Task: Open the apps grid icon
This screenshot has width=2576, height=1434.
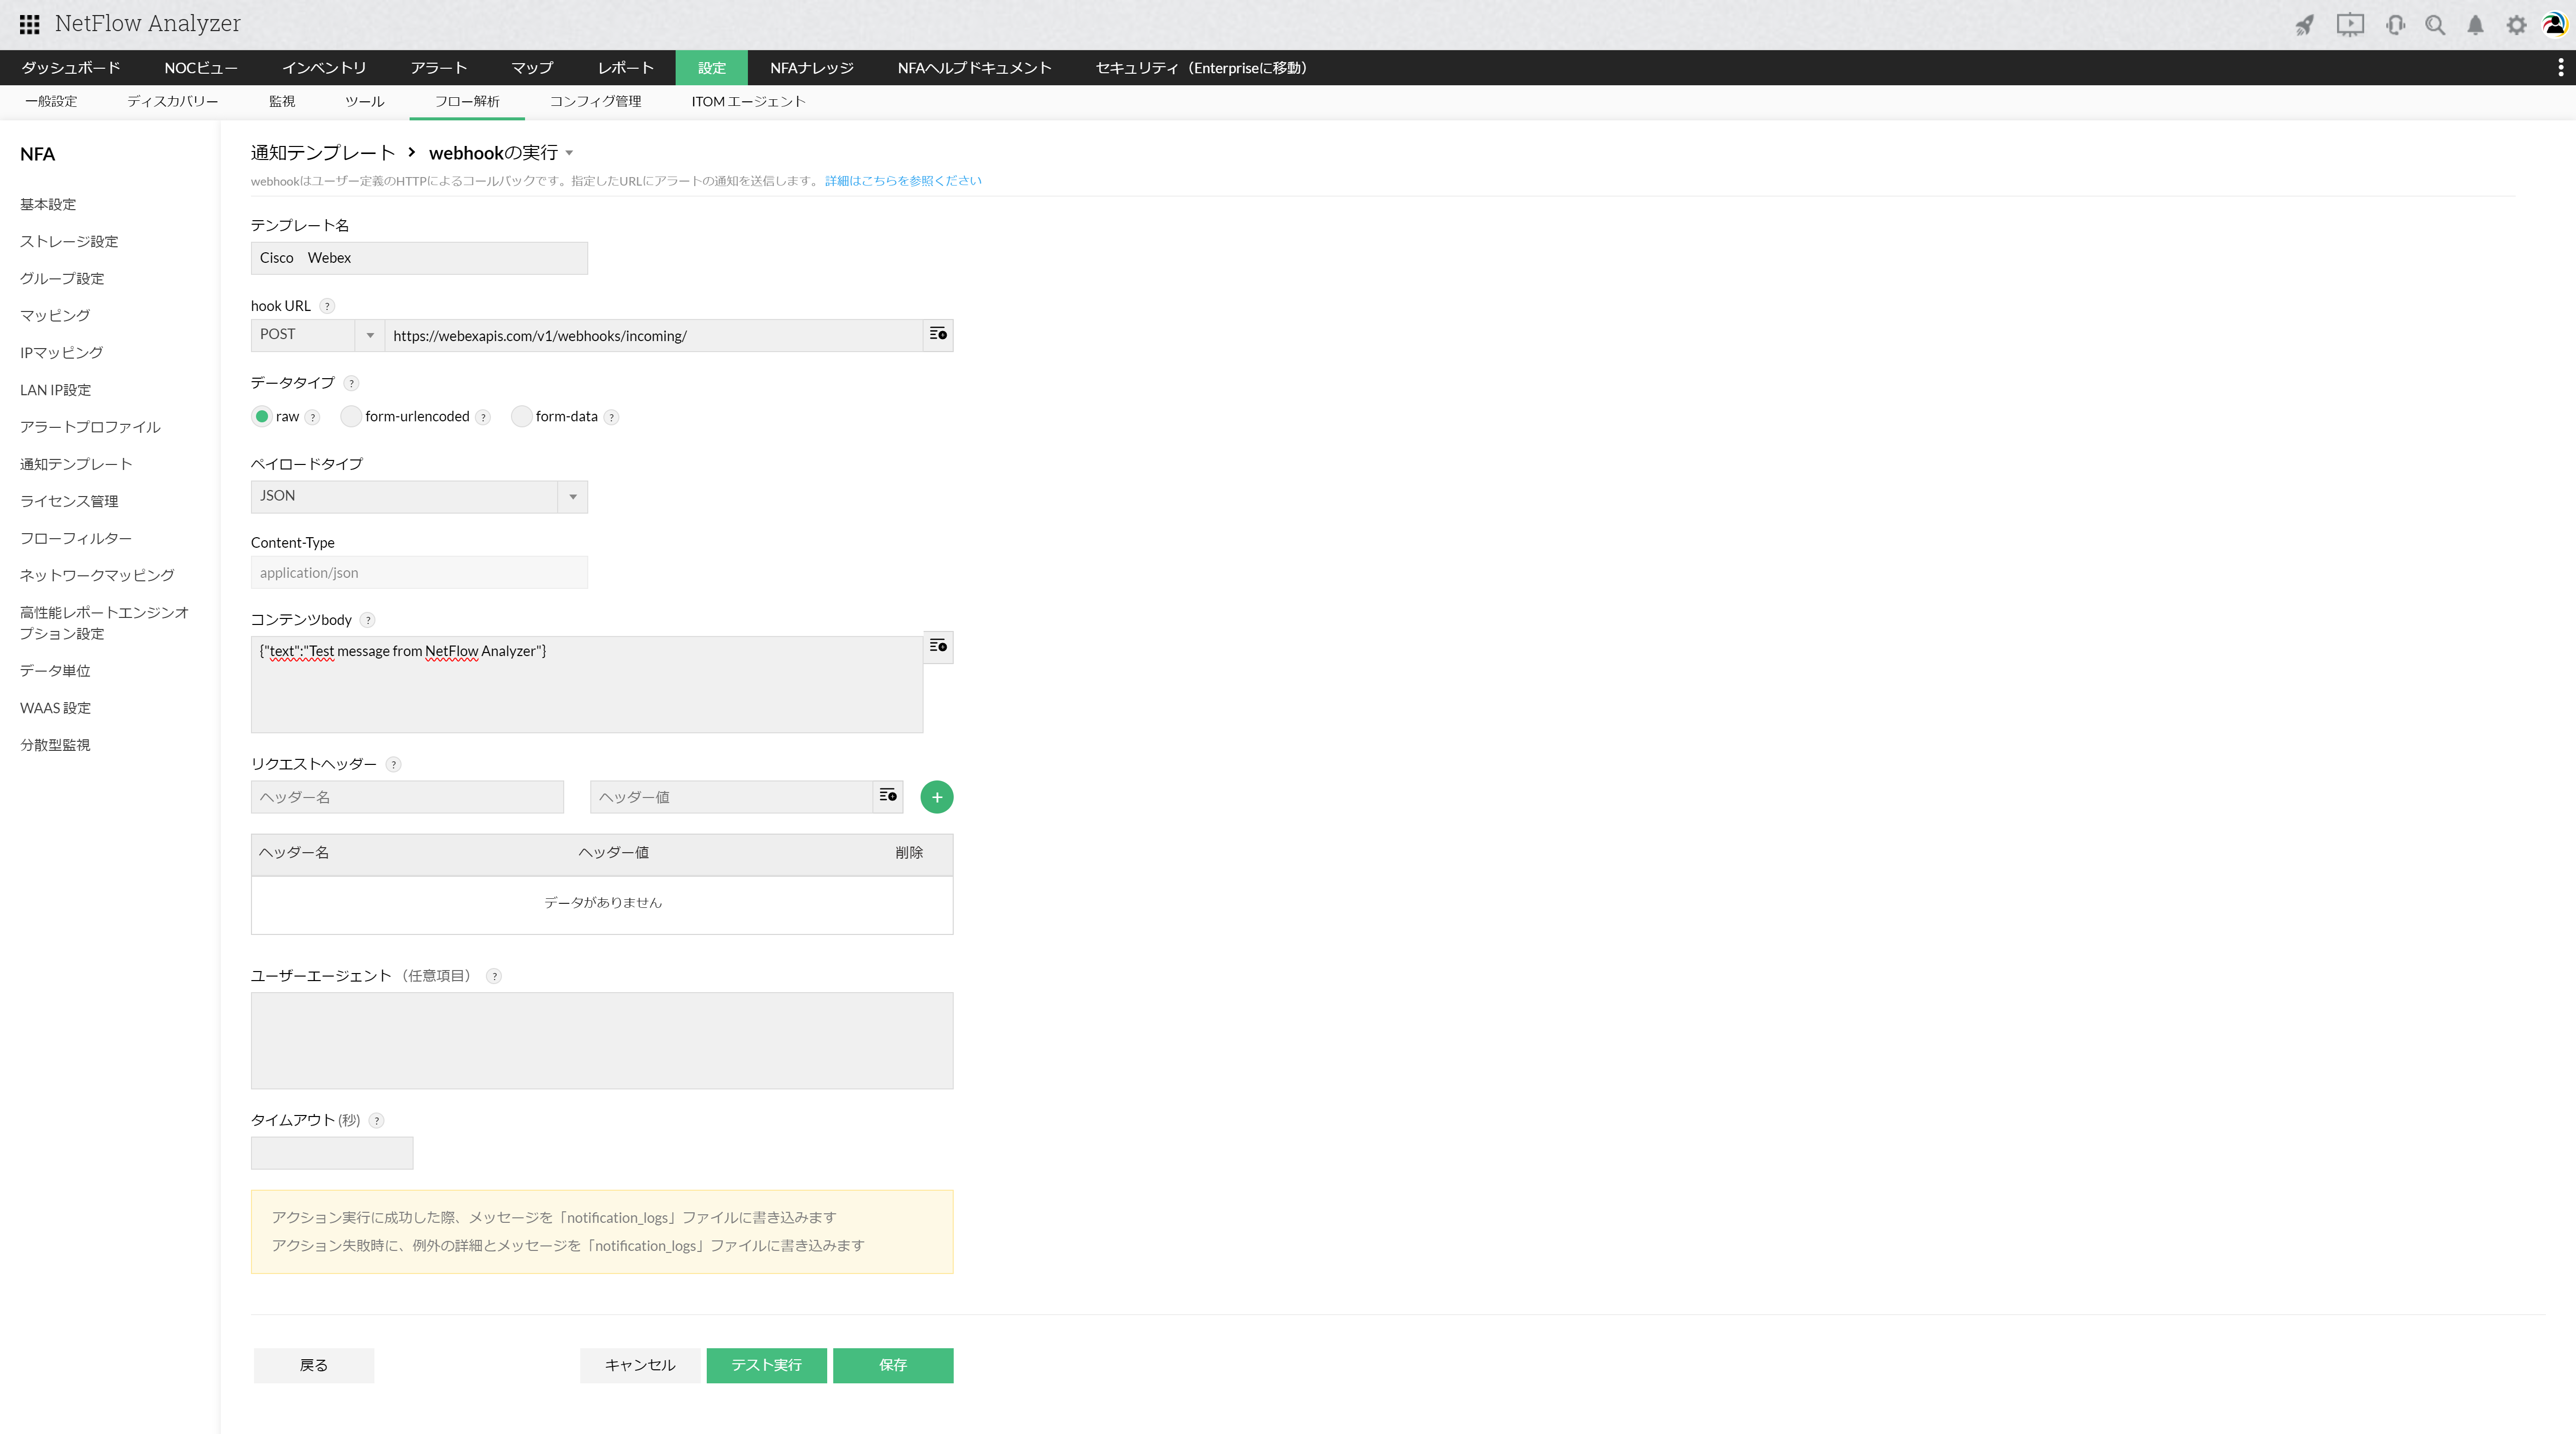Action: click(29, 24)
